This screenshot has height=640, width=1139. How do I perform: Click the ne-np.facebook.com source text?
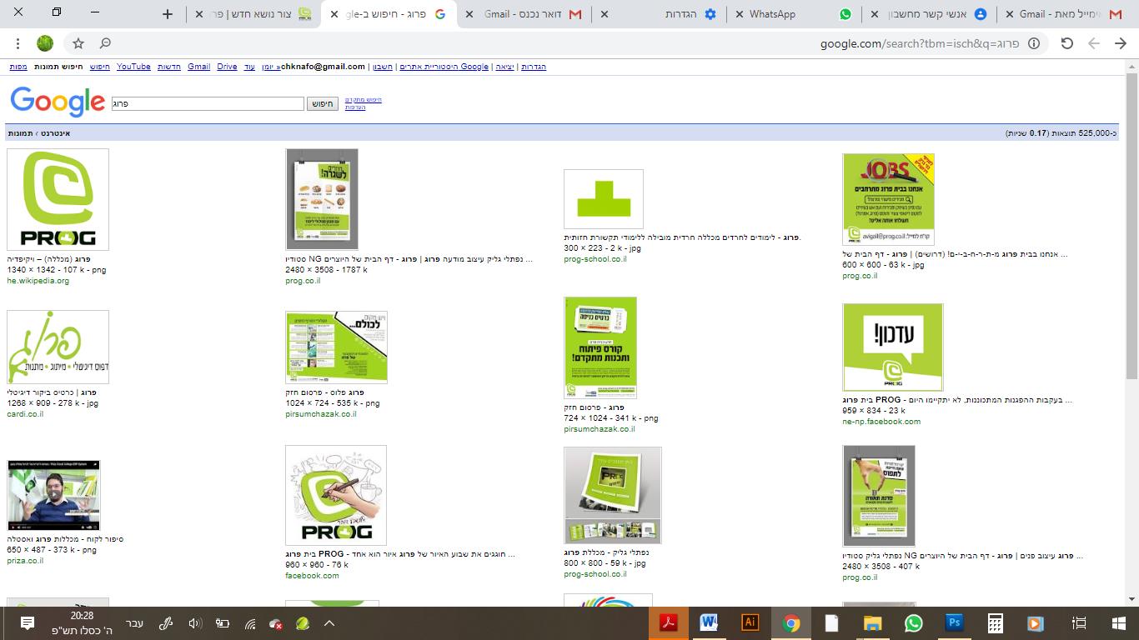(881, 422)
